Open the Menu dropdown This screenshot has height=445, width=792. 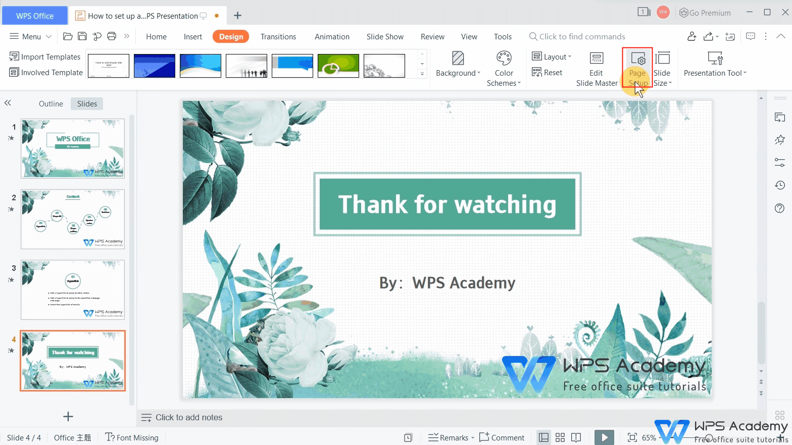[x=31, y=36]
